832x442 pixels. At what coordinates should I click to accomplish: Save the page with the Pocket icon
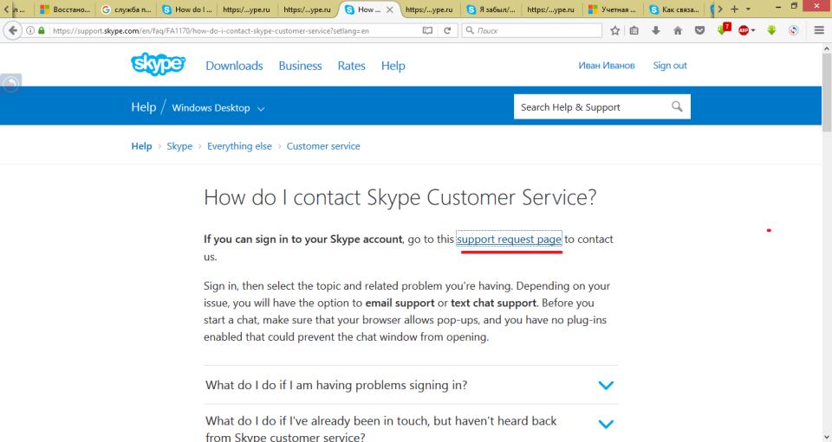click(x=699, y=30)
